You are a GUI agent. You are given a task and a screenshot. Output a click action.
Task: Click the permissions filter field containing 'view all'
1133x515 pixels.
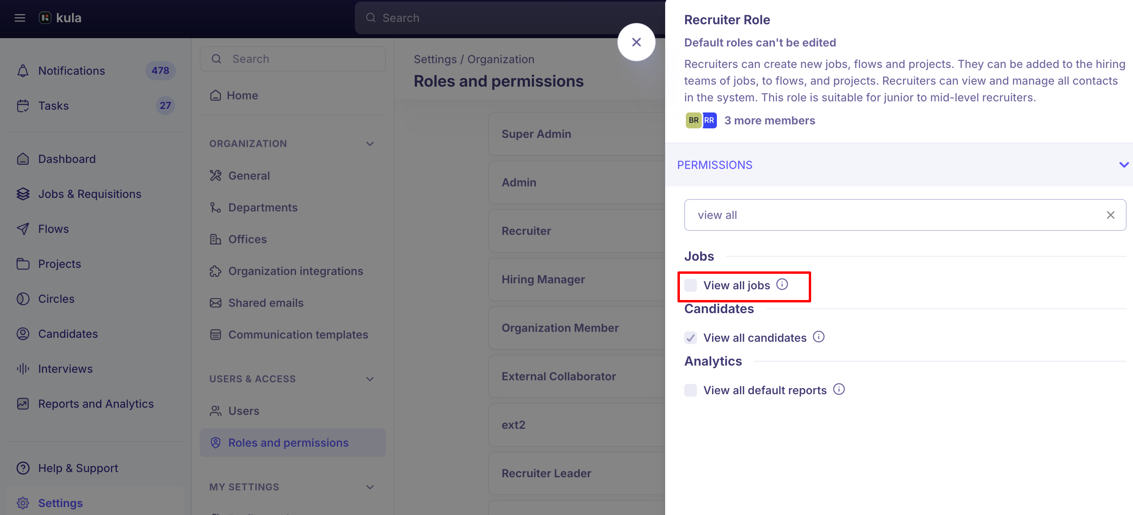905,215
